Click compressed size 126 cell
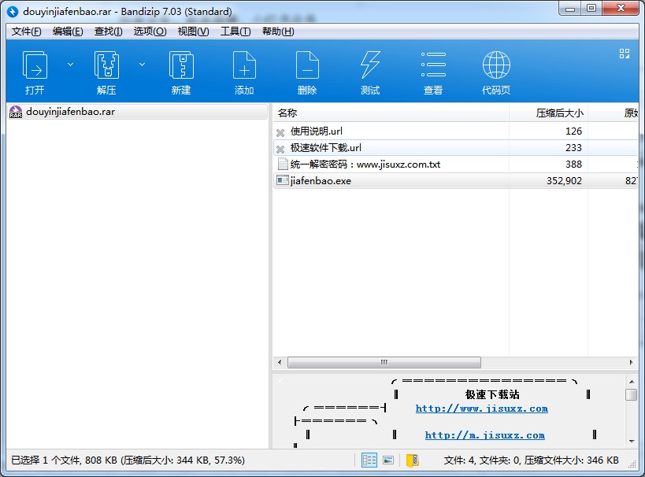645x477 pixels. [x=573, y=131]
